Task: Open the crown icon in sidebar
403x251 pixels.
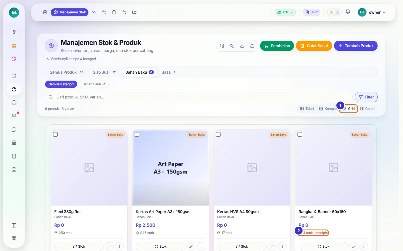Action: (x=14, y=45)
